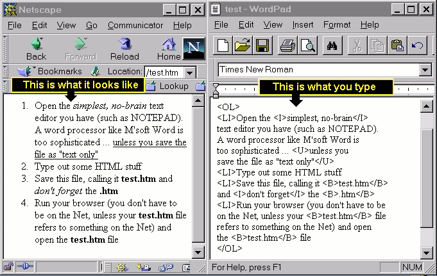
Task: Collapse the Netscape personal toolbar handle
Action: (4, 86)
